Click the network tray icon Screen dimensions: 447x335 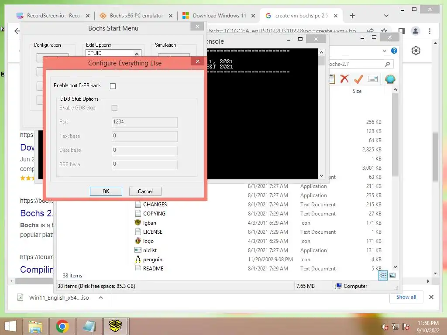(395, 327)
